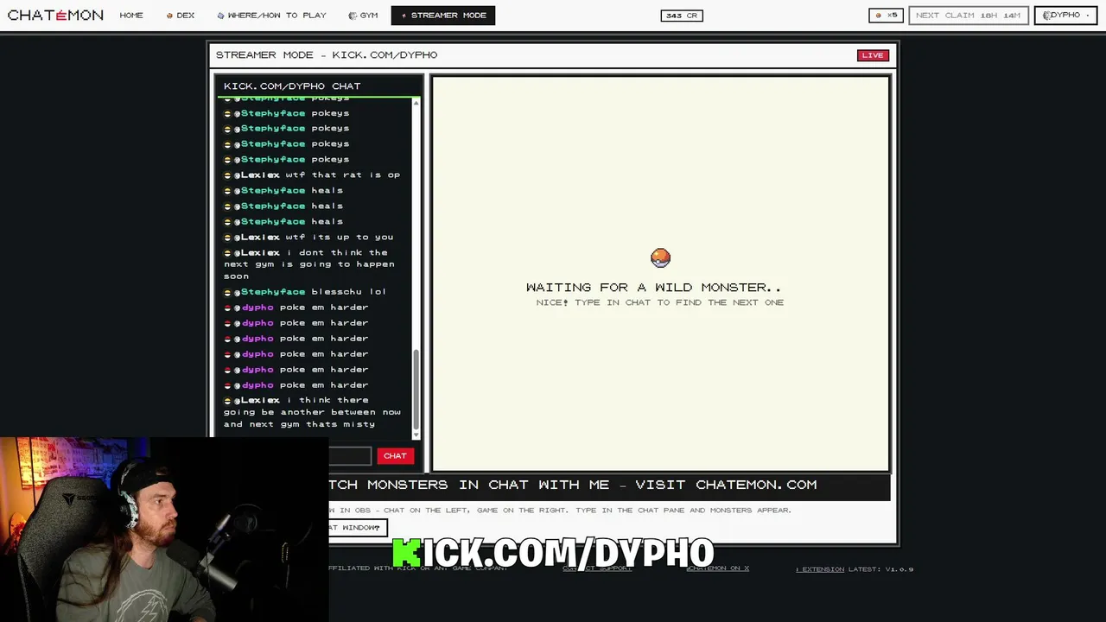Image resolution: width=1106 pixels, height=622 pixels.
Task: Click the chat scrollbar thumb
Action: coord(416,390)
